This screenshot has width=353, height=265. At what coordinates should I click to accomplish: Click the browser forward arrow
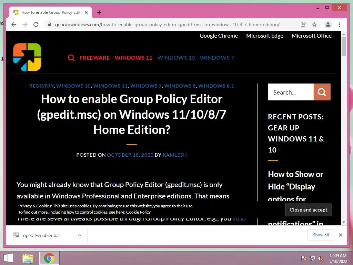coord(25,24)
